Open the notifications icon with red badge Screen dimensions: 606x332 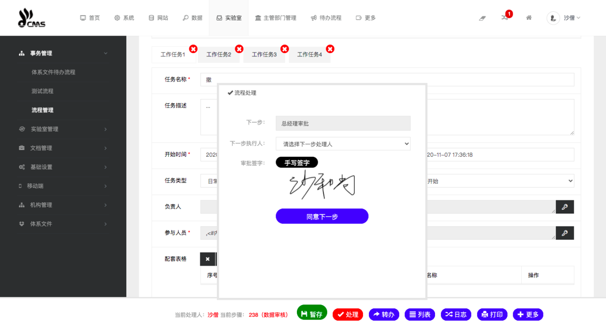pos(505,18)
